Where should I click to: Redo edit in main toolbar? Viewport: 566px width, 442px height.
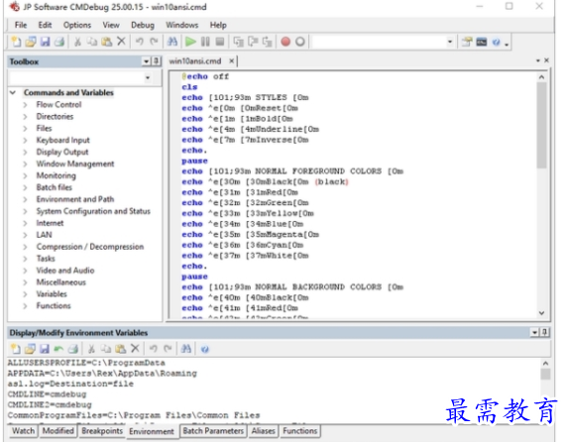point(154,42)
